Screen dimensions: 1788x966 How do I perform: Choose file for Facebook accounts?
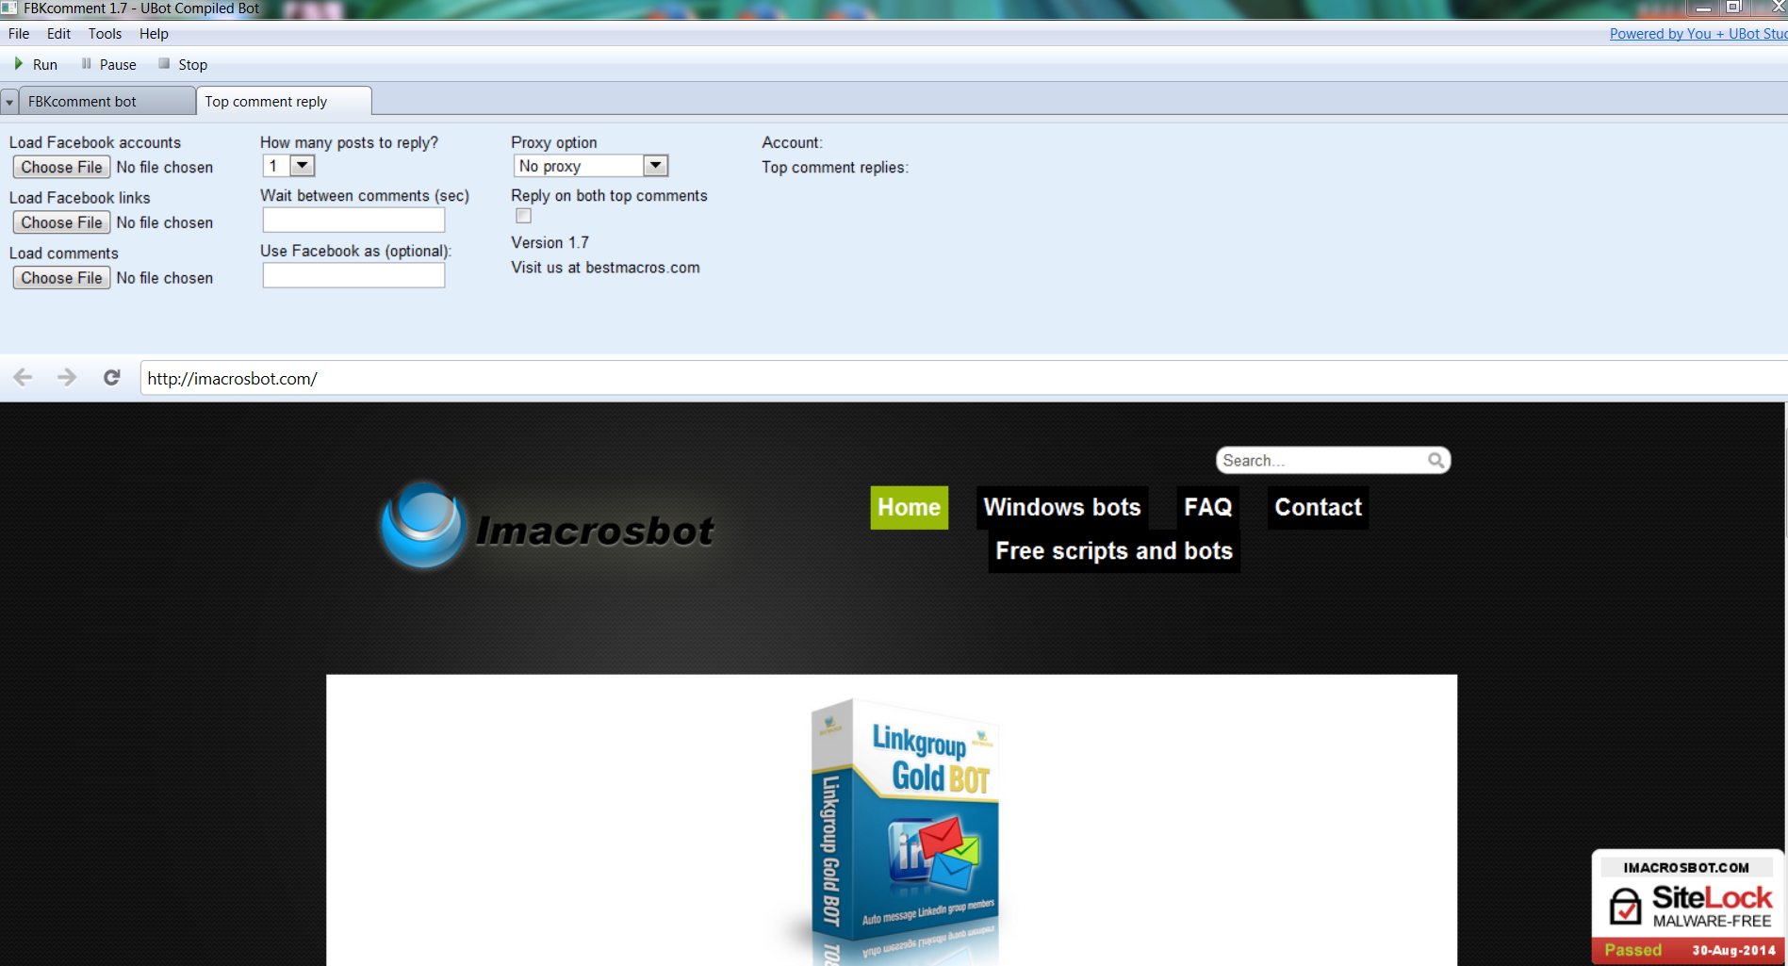coord(61,167)
